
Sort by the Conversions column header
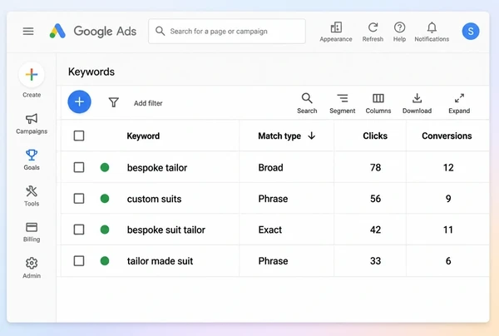[x=447, y=136]
